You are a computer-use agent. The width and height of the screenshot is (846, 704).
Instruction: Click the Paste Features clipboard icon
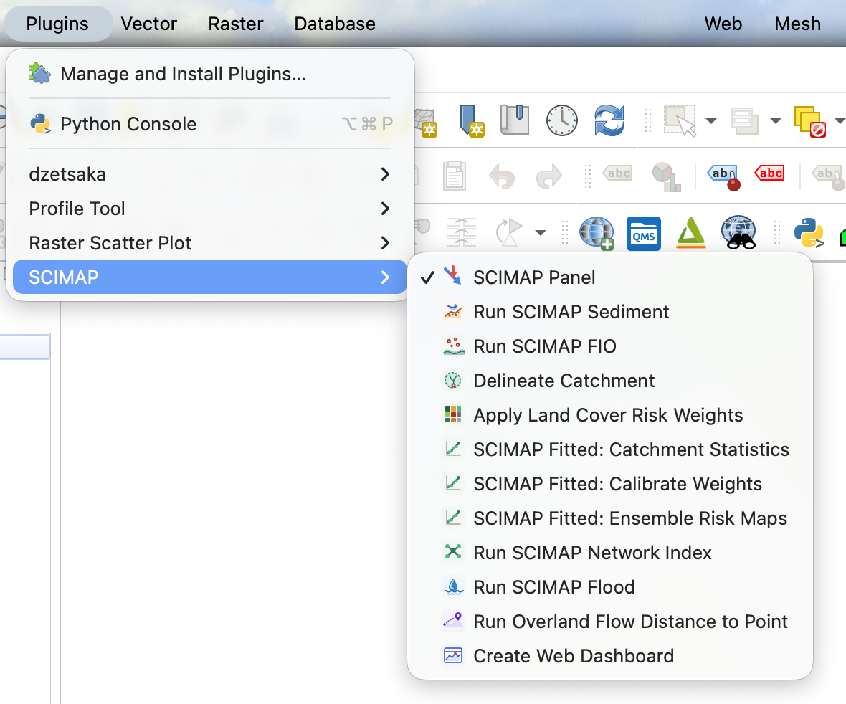455,176
